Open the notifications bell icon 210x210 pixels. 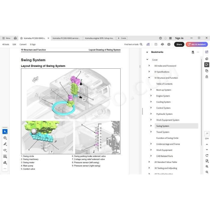pos(165,38)
